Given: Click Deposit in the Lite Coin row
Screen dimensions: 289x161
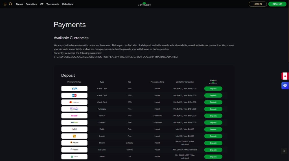Looking at the screenshot, I should [x=213, y=150].
